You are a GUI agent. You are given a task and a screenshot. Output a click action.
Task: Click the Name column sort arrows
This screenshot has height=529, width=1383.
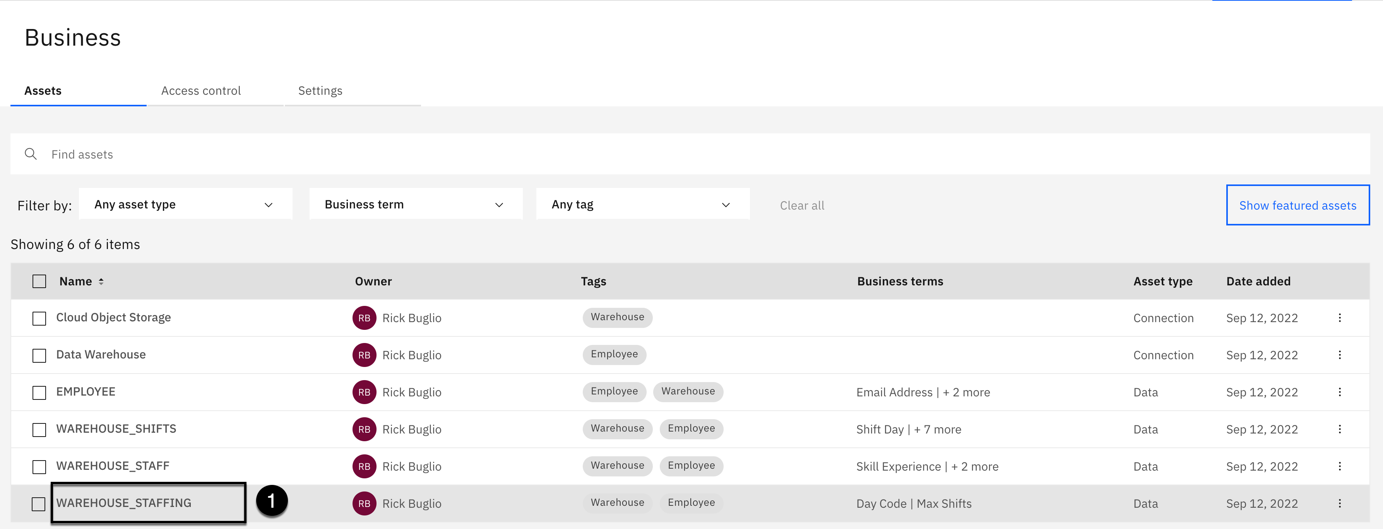(x=101, y=281)
